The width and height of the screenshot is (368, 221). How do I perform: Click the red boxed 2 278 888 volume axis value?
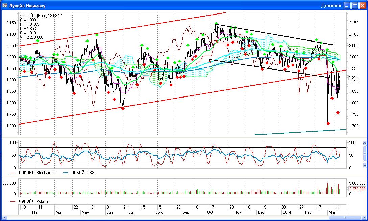click(x=357, y=189)
